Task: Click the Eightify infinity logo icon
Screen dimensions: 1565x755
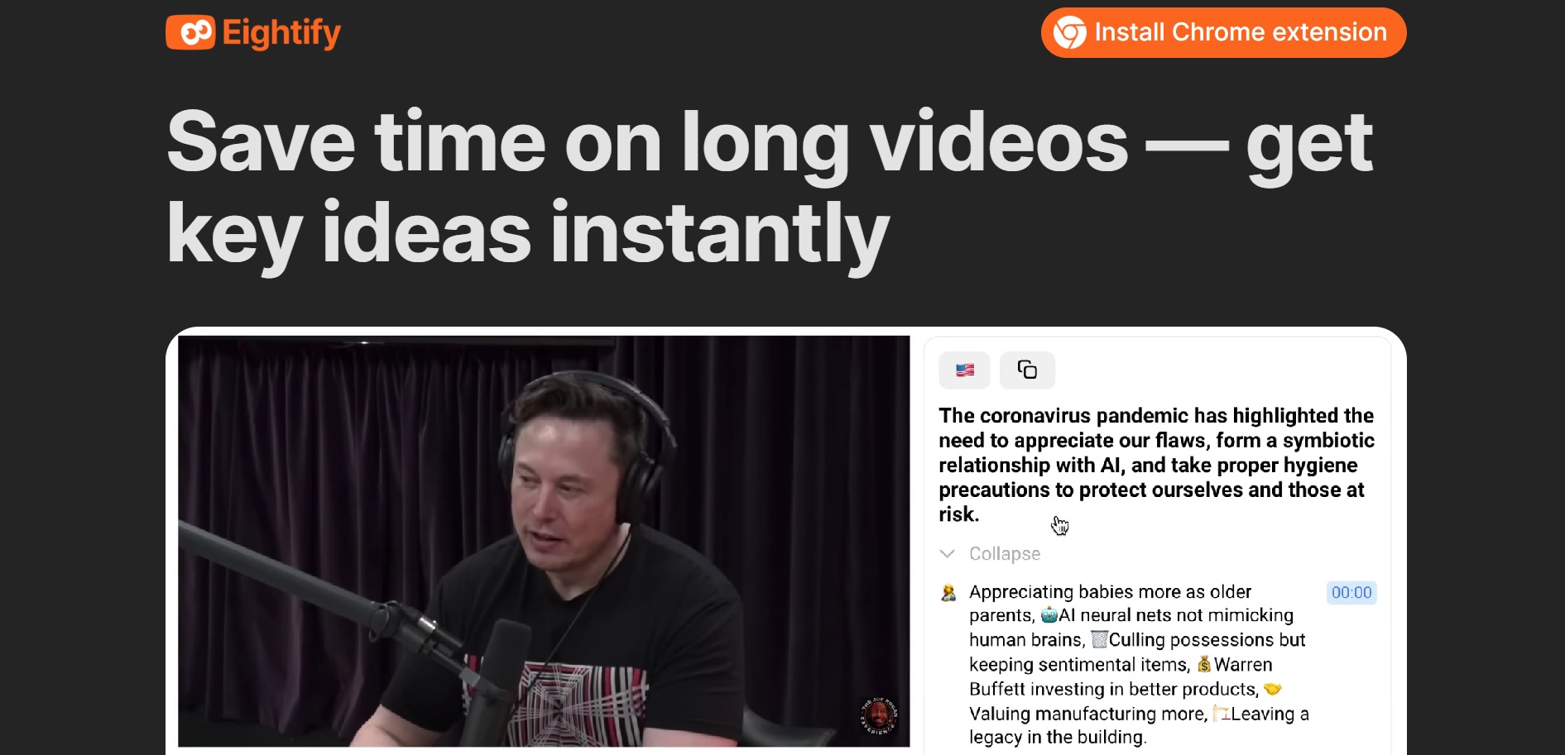Action: [x=190, y=33]
